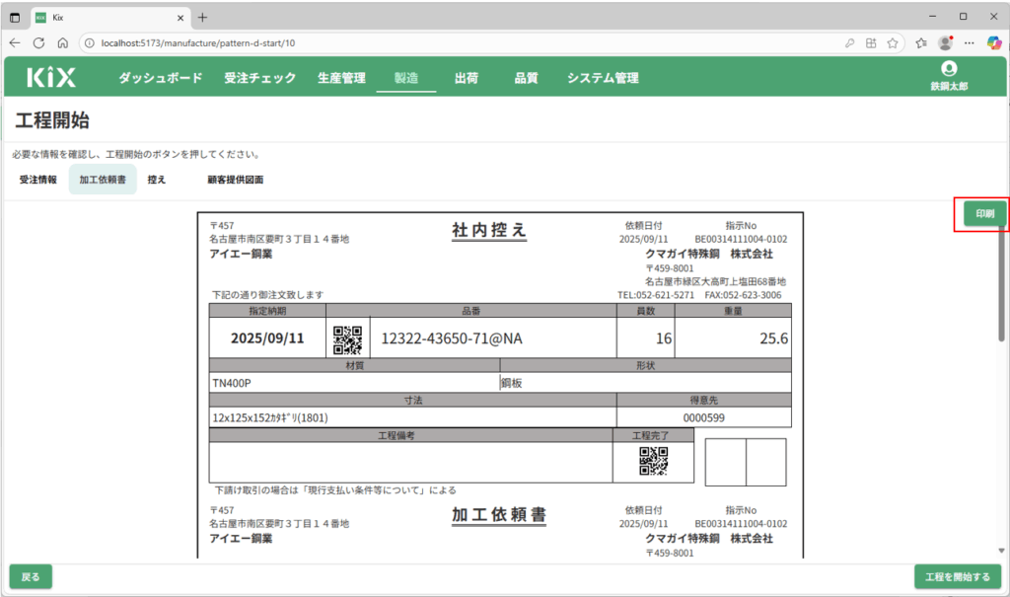
Task: Click quantity value 16
Action: pos(664,338)
